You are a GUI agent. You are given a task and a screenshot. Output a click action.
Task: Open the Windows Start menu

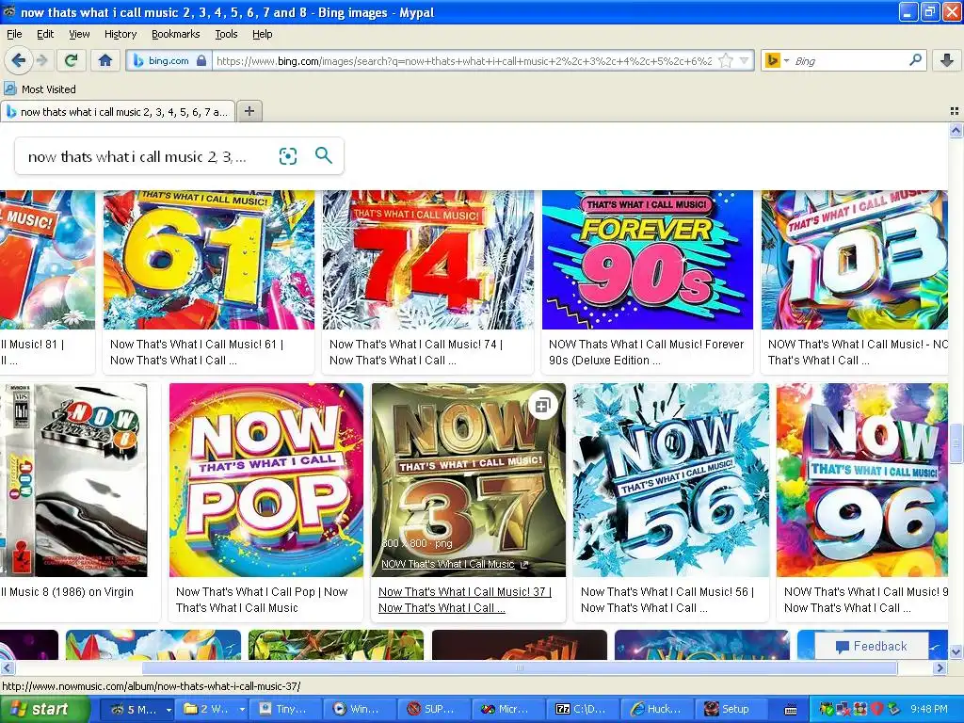[44, 710]
